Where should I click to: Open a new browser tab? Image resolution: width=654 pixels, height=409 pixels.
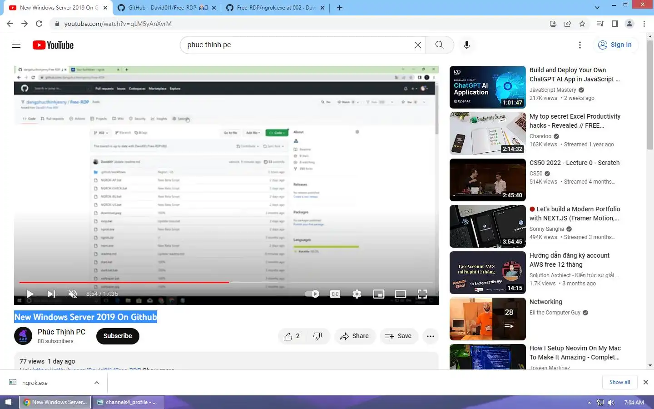pos(340,8)
